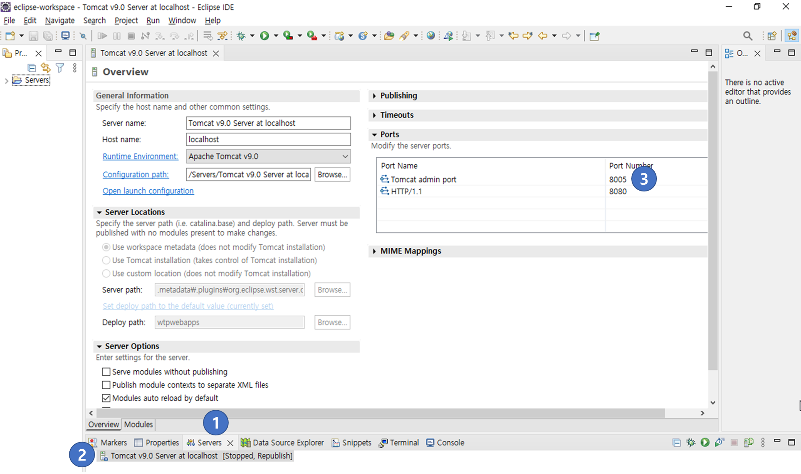801x474 pixels.
Task: Click the Skip All Breakpoints icon
Action: coord(83,36)
